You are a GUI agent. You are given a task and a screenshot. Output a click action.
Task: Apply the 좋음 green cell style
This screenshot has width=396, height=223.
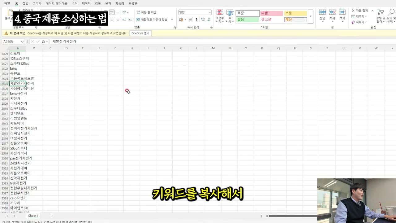(x=247, y=20)
